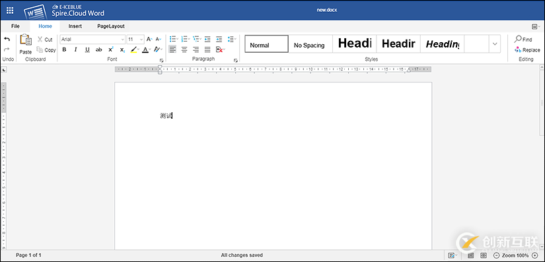545x262 pixels.
Task: Switch to the Home tab
Action: (45, 26)
